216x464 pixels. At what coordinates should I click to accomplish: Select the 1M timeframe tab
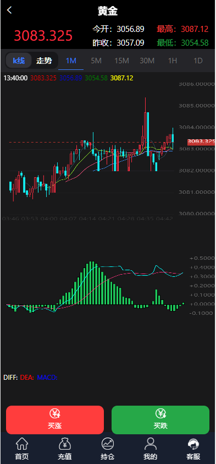click(x=71, y=61)
